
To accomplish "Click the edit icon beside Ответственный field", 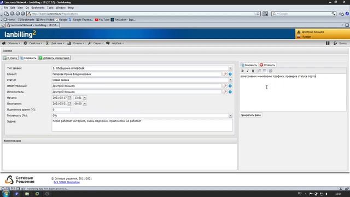I will (225, 86).
